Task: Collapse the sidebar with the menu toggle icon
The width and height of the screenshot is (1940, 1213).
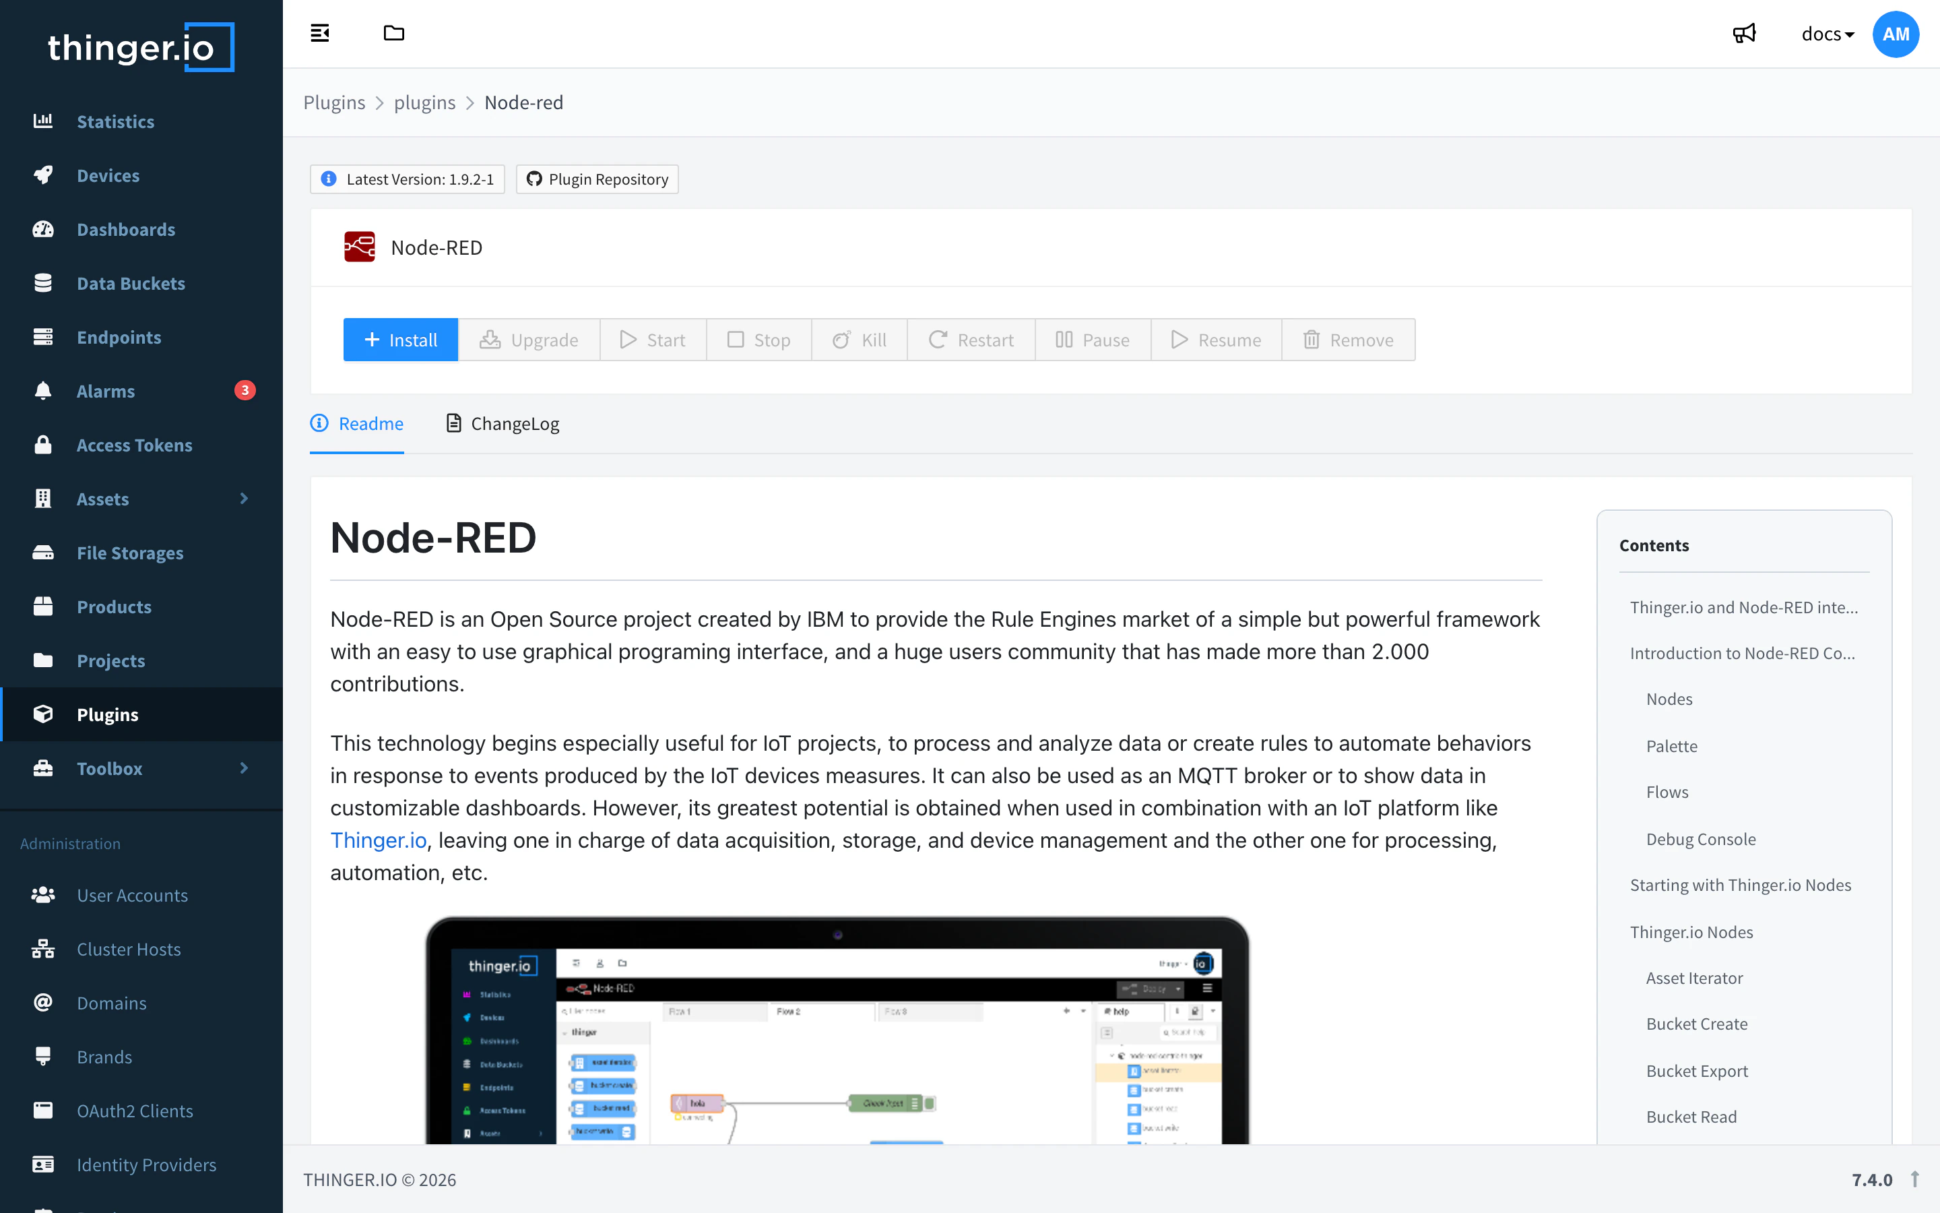Action: point(320,33)
